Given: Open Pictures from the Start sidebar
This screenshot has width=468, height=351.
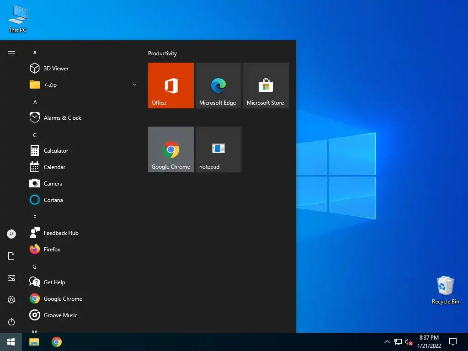Looking at the screenshot, I should [11, 278].
